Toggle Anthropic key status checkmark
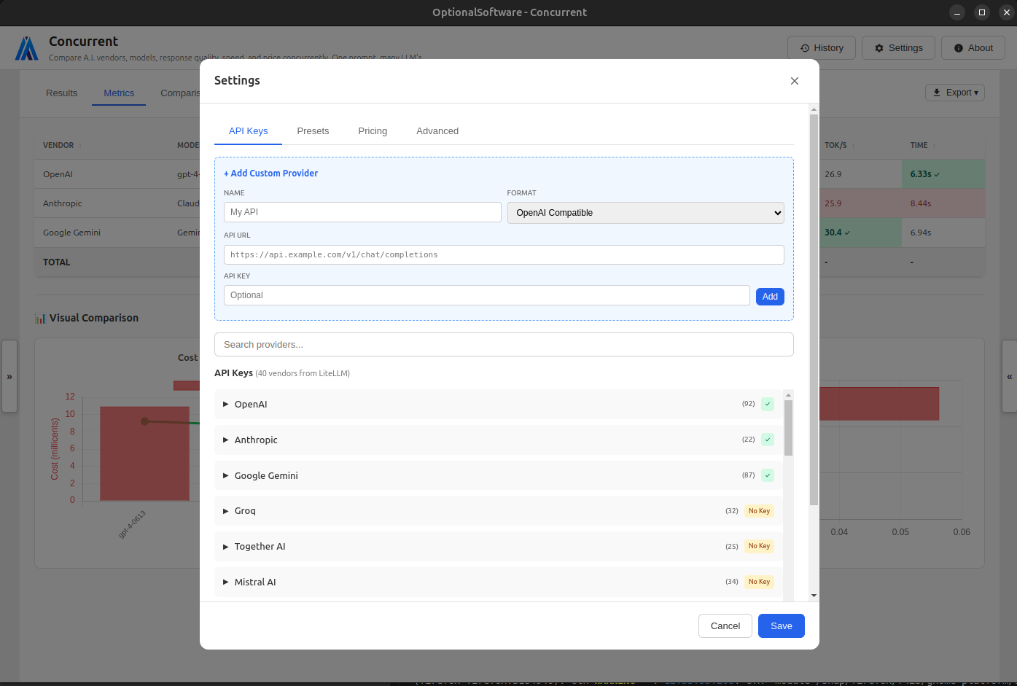 tap(767, 439)
